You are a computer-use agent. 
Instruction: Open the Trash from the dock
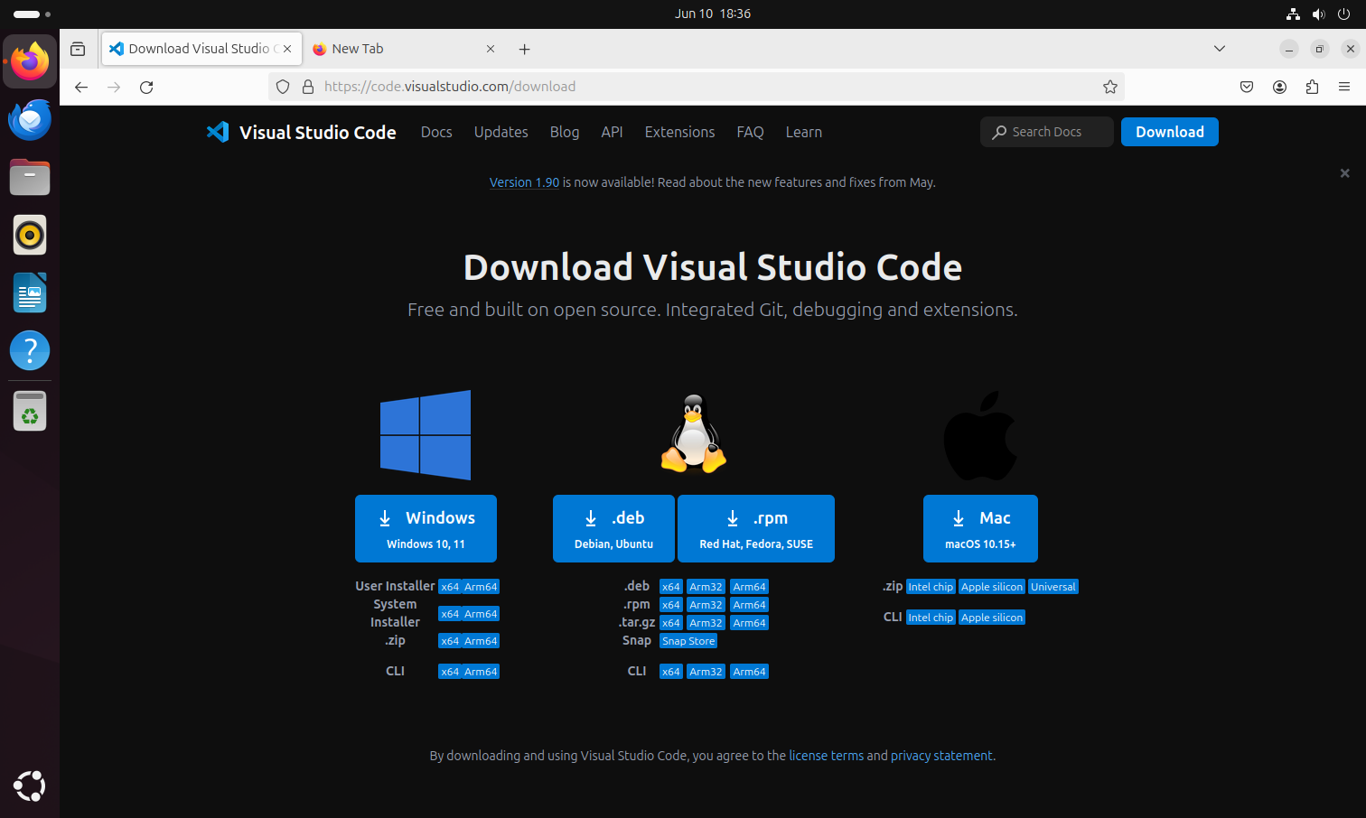click(x=30, y=411)
